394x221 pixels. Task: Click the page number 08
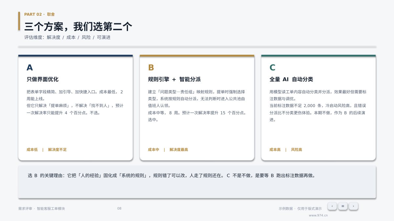tap(119, 209)
